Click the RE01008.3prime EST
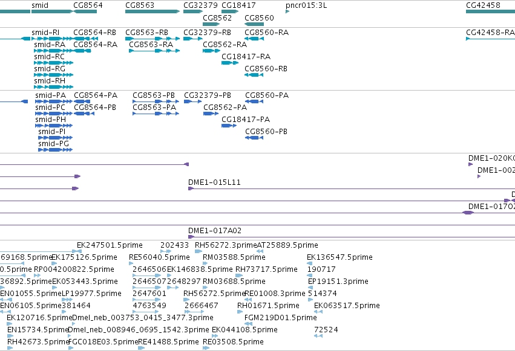This screenshot has width=515, height=351. 275,294
